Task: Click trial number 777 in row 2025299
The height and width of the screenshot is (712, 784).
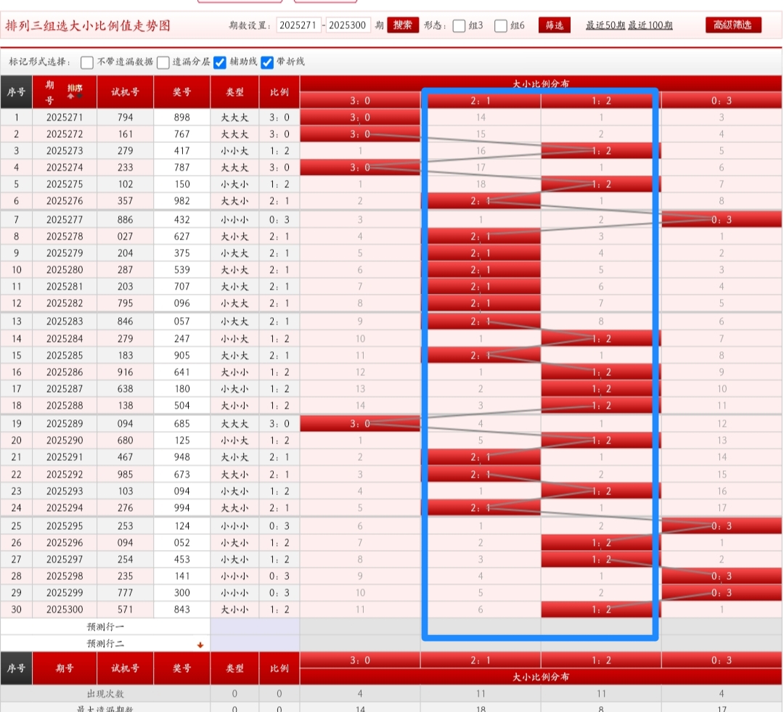Action: [125, 592]
